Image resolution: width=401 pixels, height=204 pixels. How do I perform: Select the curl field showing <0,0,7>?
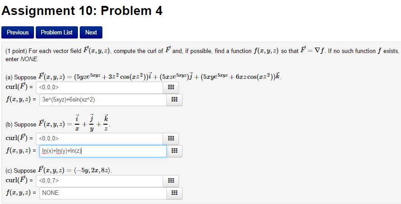(x=100, y=181)
